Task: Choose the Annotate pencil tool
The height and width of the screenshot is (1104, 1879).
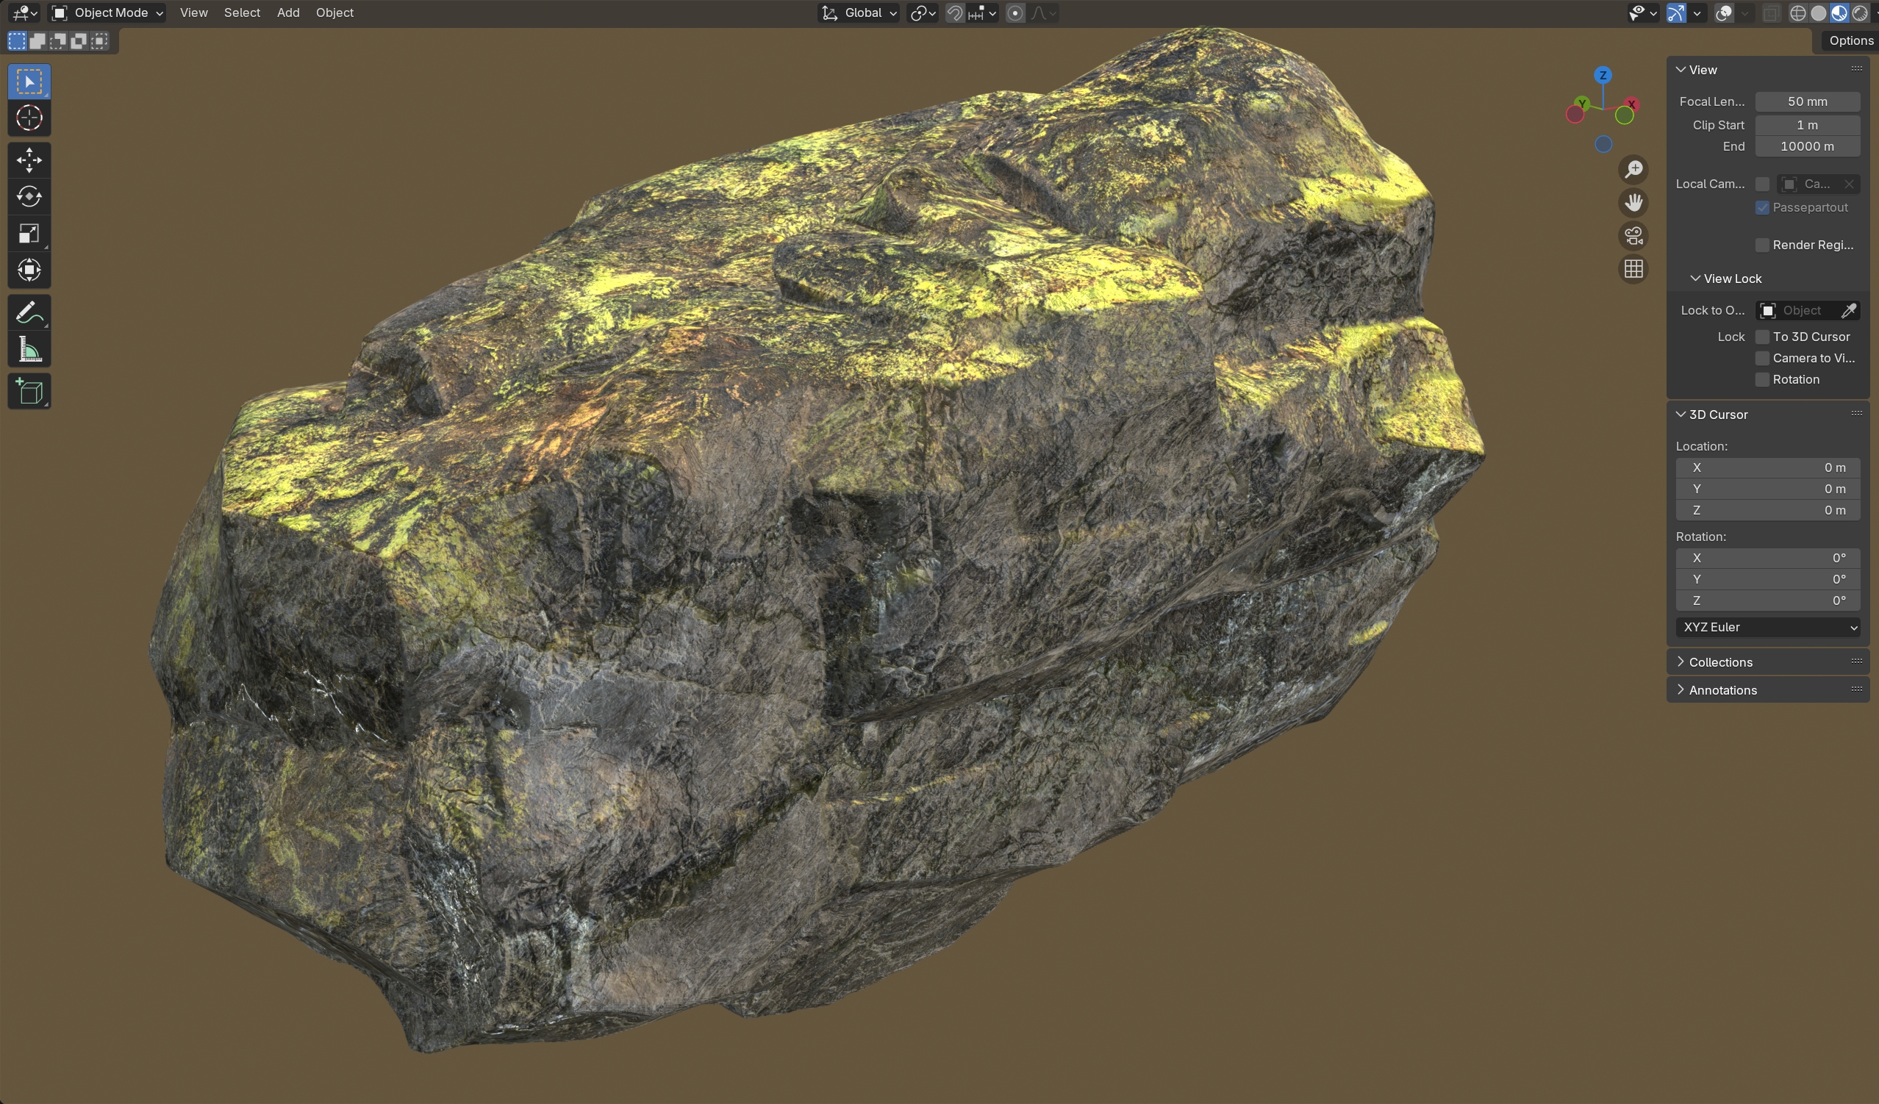Action: pyautogui.click(x=29, y=312)
